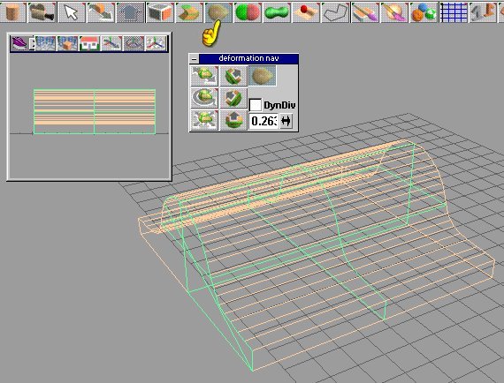The height and width of the screenshot is (383, 504).
Task: Click the horizontal arrows slider button beside value
Action: point(286,121)
